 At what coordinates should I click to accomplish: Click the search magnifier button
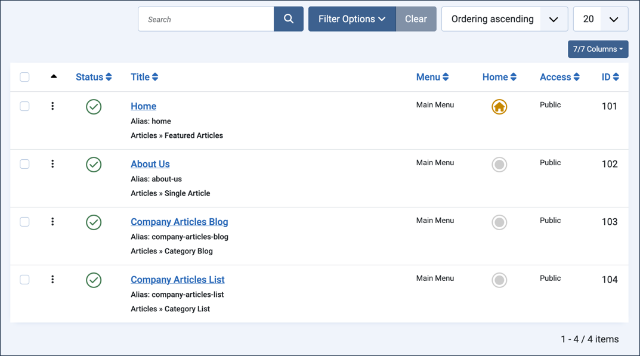click(x=289, y=18)
